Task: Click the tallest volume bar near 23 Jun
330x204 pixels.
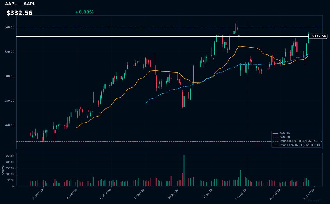Action: pyautogui.click(x=184, y=170)
